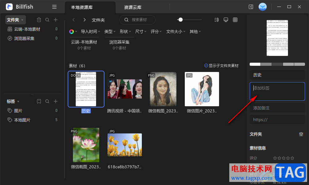Select the 618ce8b3797b7 tulips thumbnail
Image resolution: width=309 pixels, height=185 pixels.
coord(125,145)
